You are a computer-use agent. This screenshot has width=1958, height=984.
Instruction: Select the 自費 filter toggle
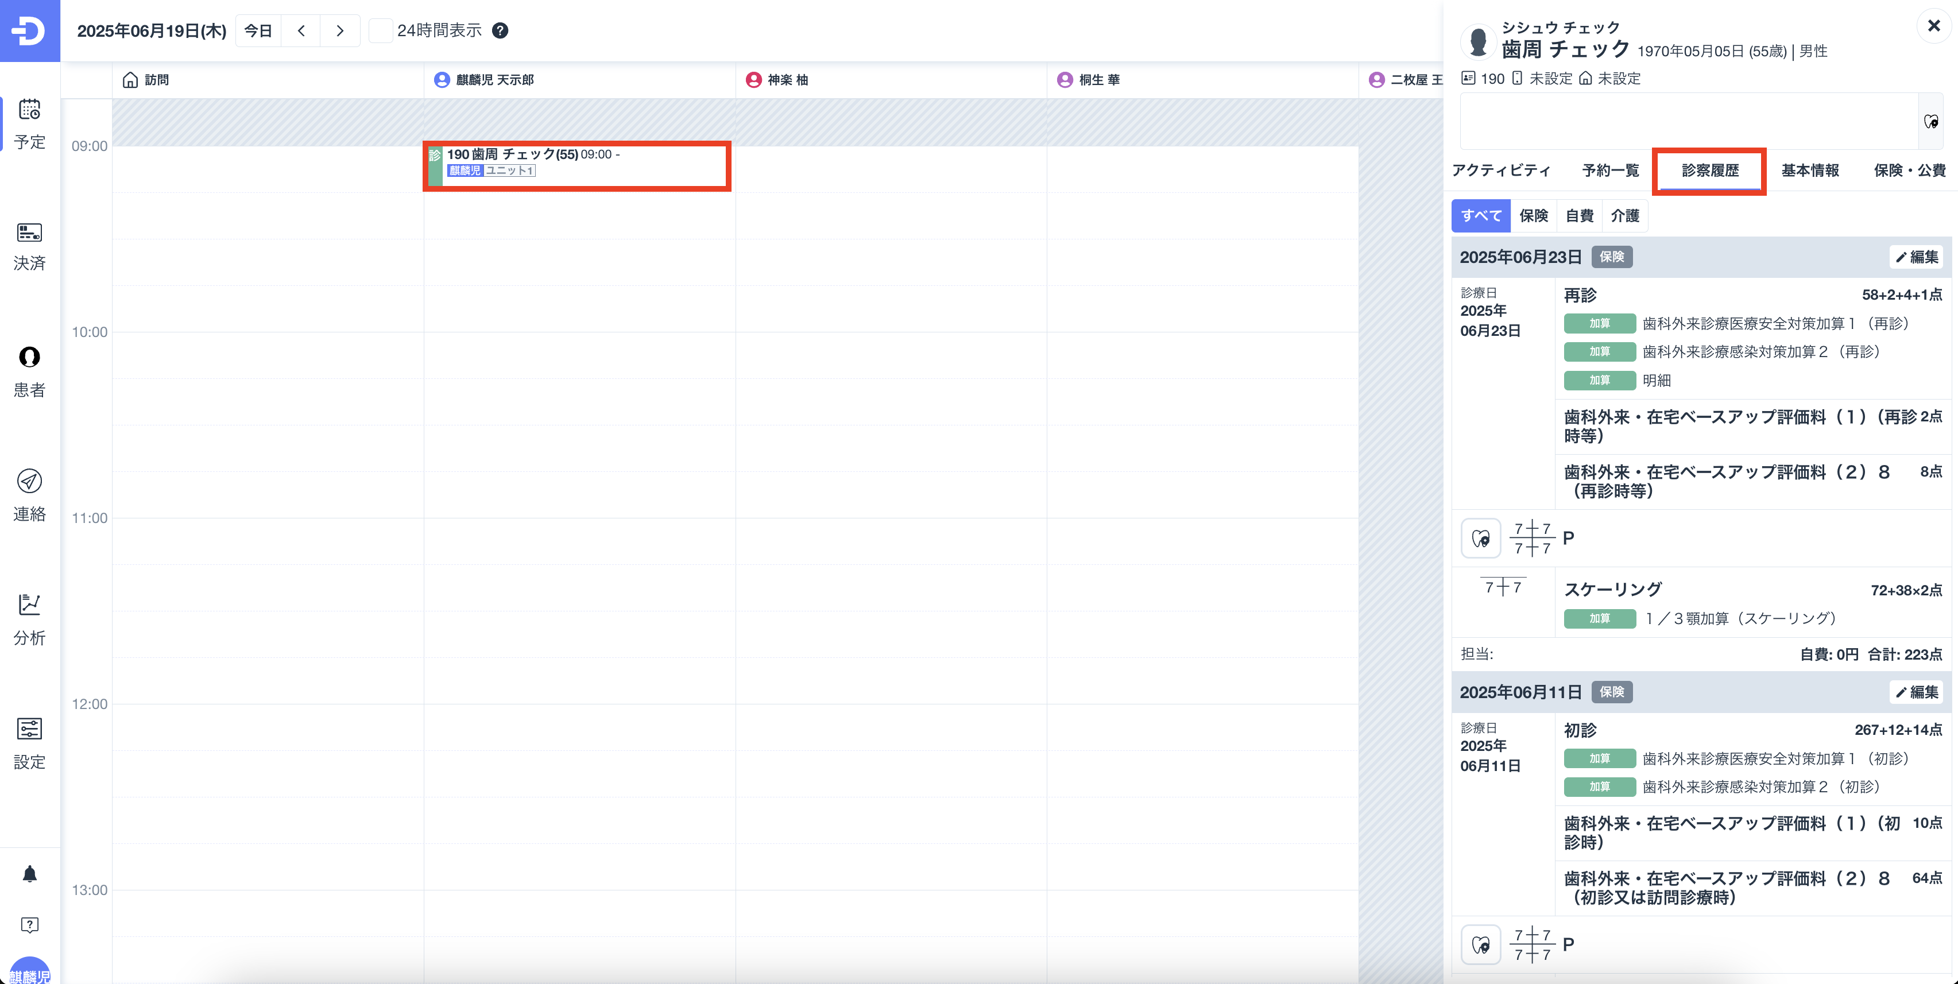pyautogui.click(x=1578, y=216)
